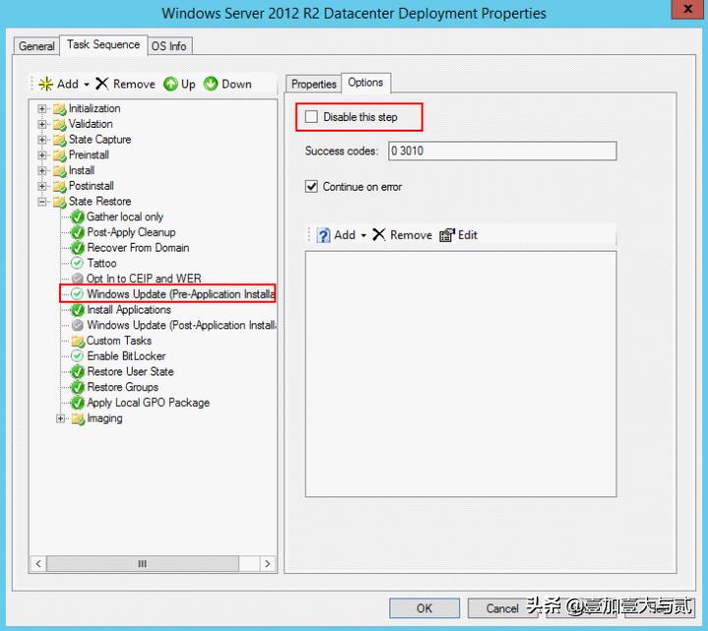The width and height of the screenshot is (708, 631).
Task: Click the Edit condition icon
Action: pos(447,235)
